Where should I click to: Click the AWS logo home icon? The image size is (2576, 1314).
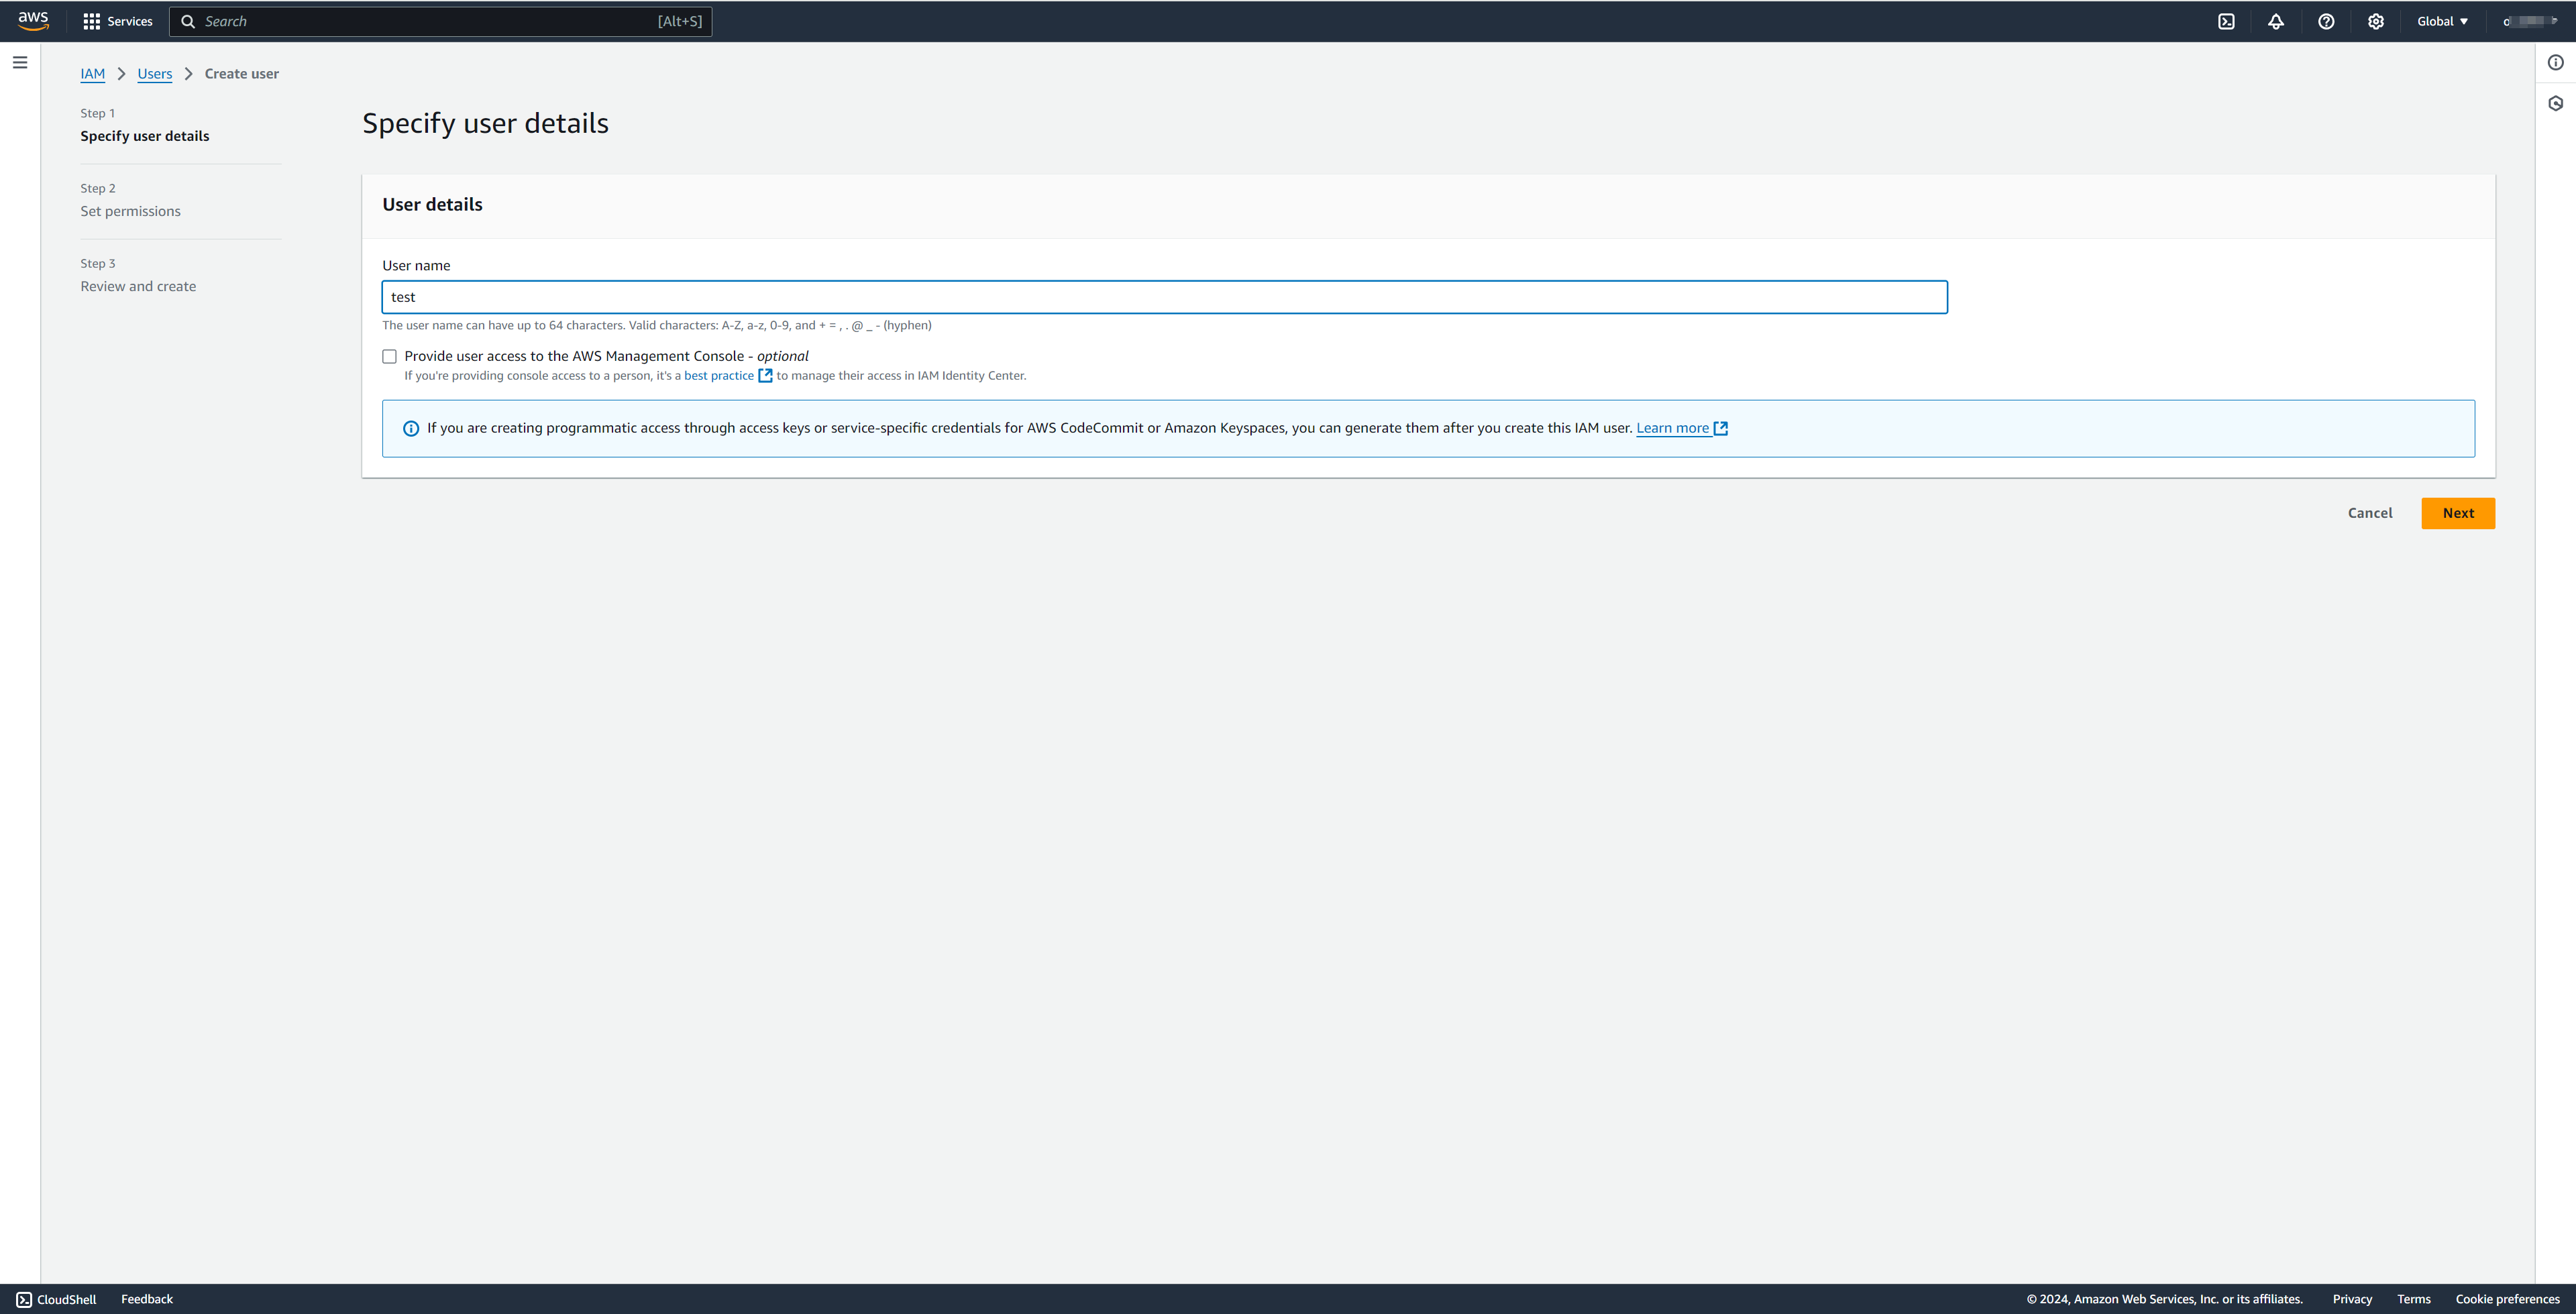click(33, 21)
